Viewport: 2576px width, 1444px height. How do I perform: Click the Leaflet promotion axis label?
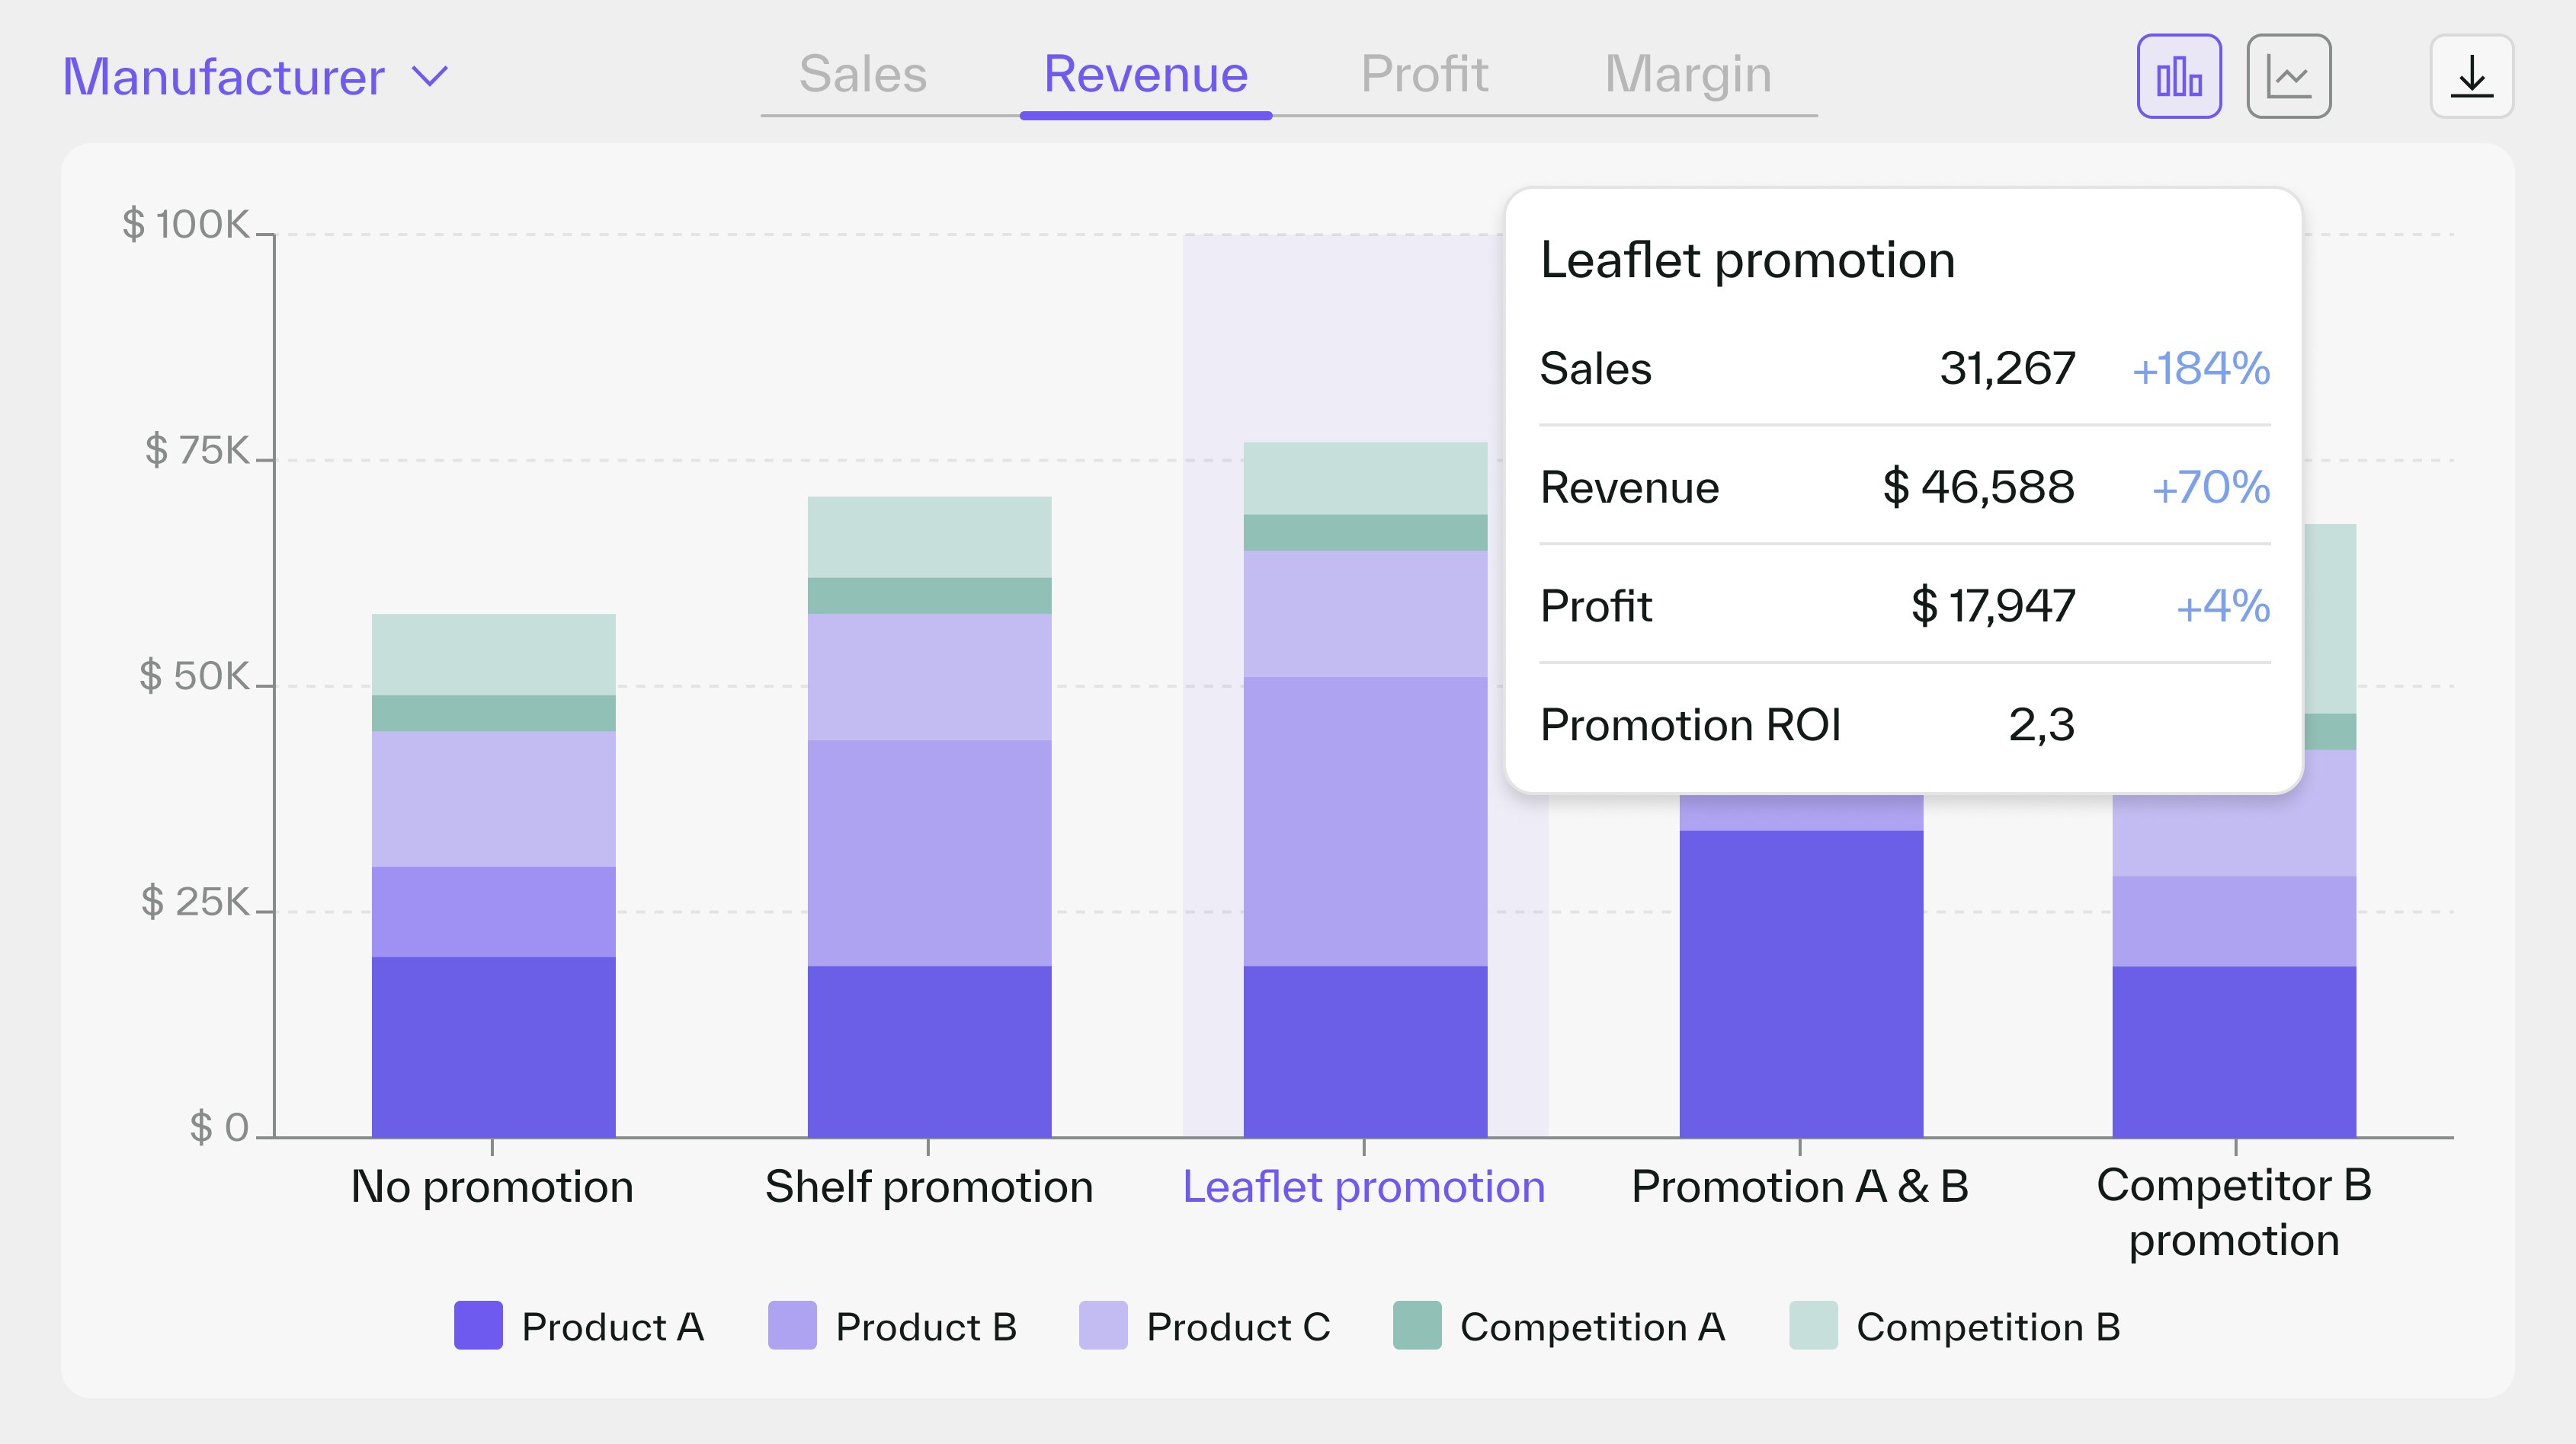[x=1364, y=1187]
